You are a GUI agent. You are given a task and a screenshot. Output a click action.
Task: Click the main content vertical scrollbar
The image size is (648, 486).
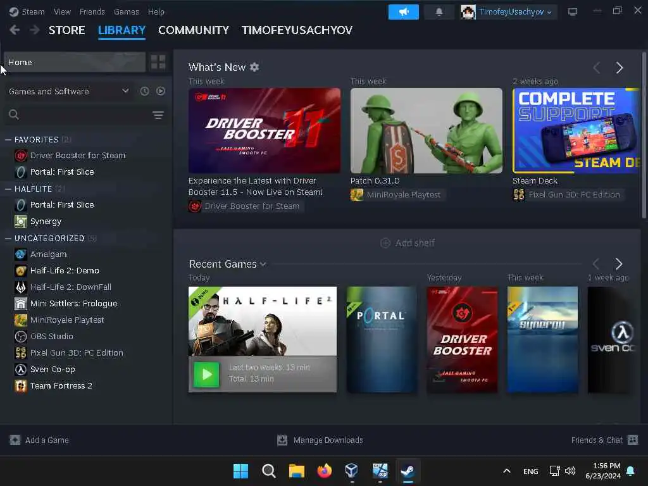tap(644, 135)
